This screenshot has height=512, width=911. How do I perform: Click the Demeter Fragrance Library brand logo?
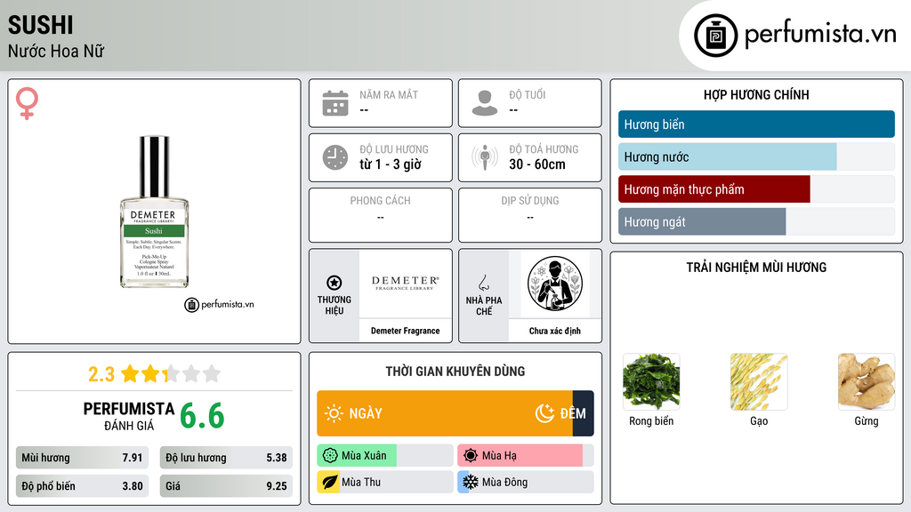(405, 283)
